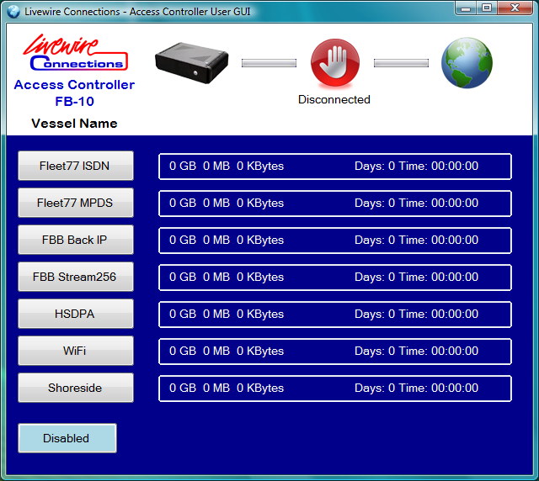Select the Fleet77 ISDN connection button
This screenshot has width=539, height=481.
coord(76,166)
